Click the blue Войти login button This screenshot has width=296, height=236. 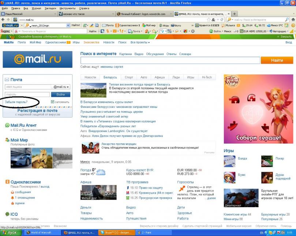point(61,94)
